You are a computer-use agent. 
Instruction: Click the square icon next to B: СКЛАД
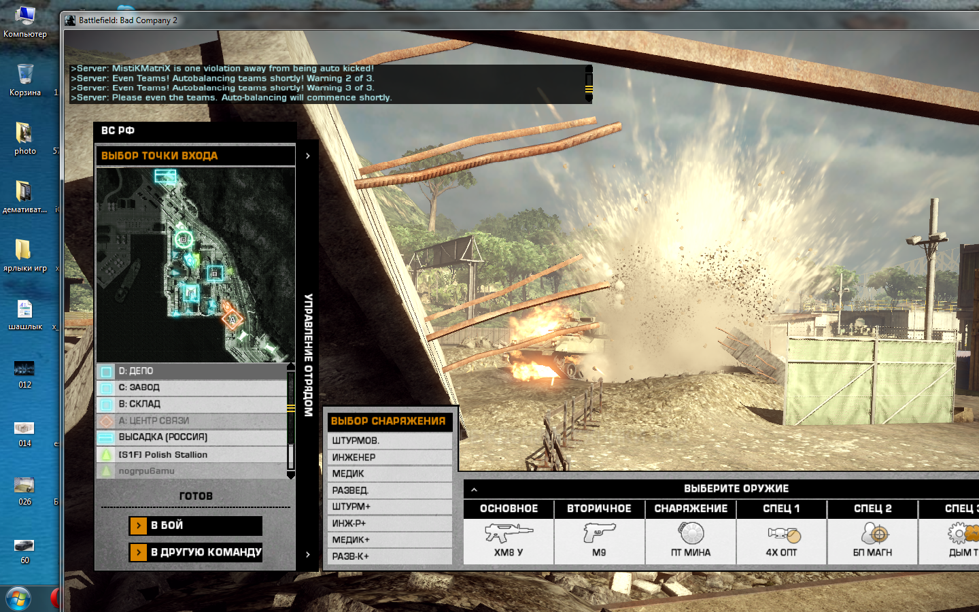tap(106, 404)
